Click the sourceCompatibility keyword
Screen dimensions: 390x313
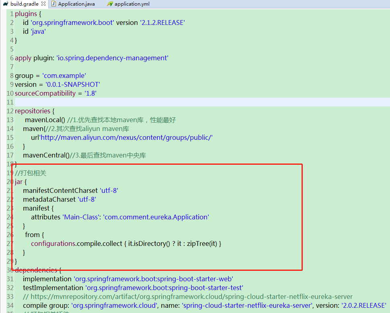[45, 93]
